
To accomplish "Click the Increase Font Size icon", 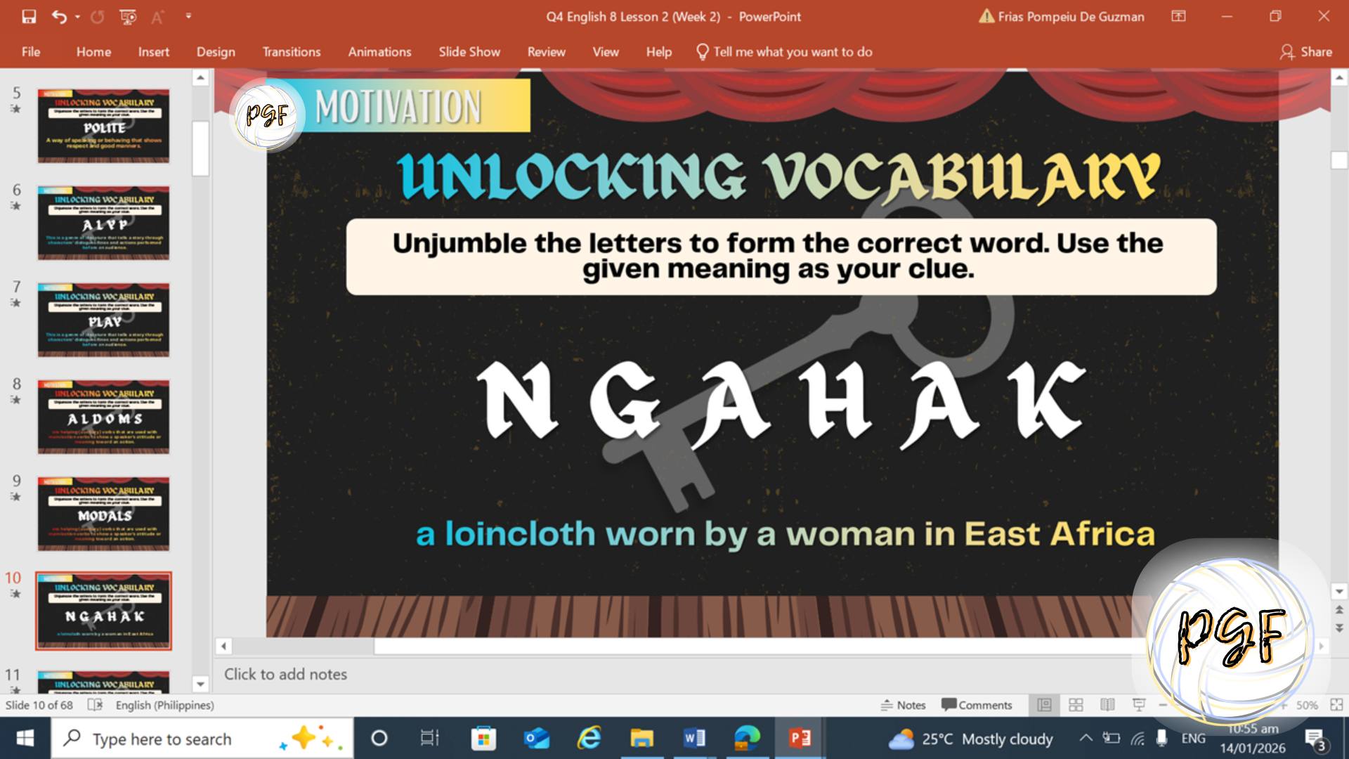I will [x=157, y=16].
